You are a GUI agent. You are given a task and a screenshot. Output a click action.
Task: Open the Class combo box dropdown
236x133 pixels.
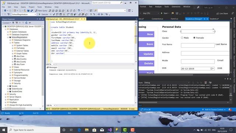pos(213,31)
